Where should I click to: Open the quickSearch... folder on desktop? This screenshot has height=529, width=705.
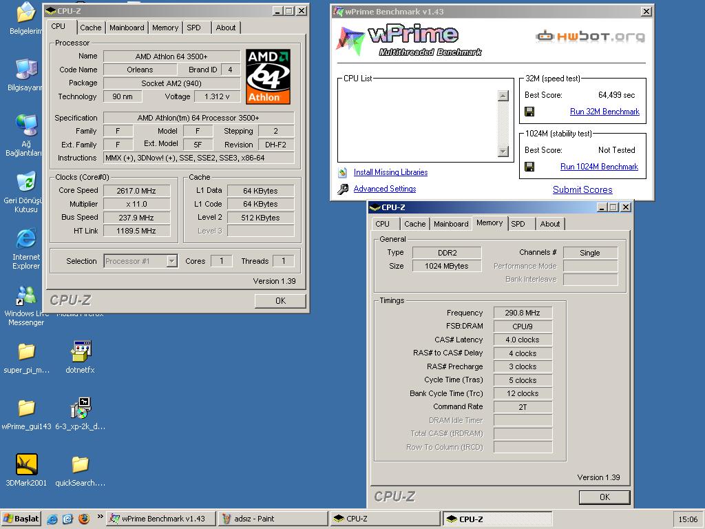[x=80, y=464]
